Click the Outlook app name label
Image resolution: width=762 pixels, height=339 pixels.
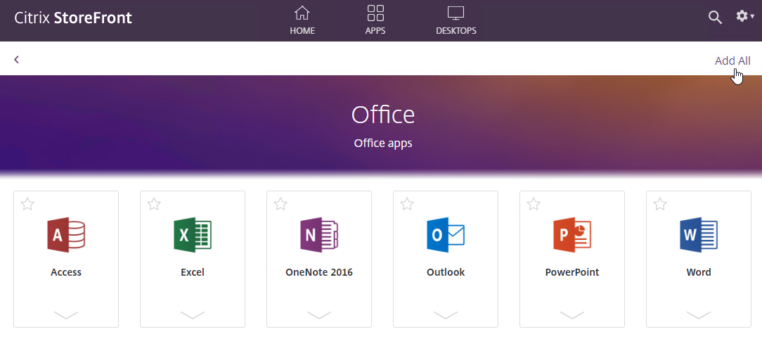446,272
